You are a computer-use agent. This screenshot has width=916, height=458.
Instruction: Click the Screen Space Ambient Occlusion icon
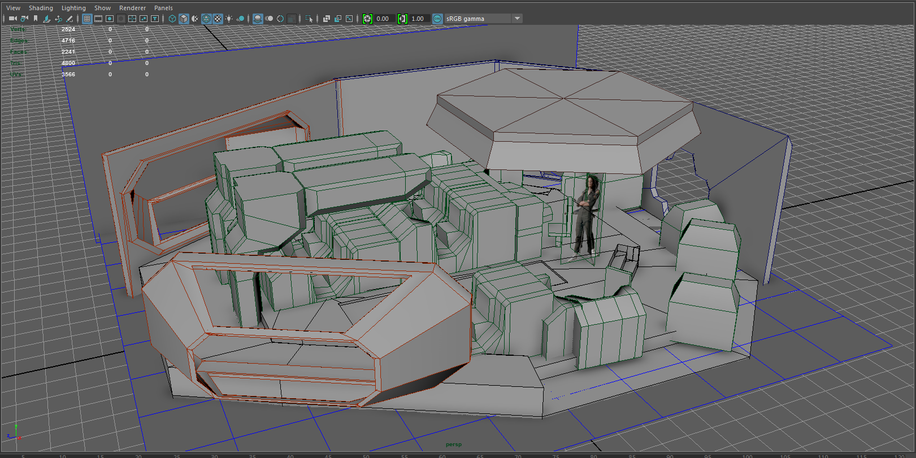point(258,19)
